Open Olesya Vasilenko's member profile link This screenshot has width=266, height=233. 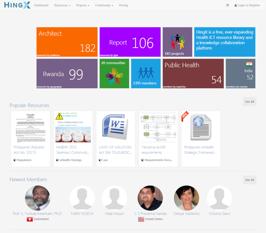pos(187,214)
